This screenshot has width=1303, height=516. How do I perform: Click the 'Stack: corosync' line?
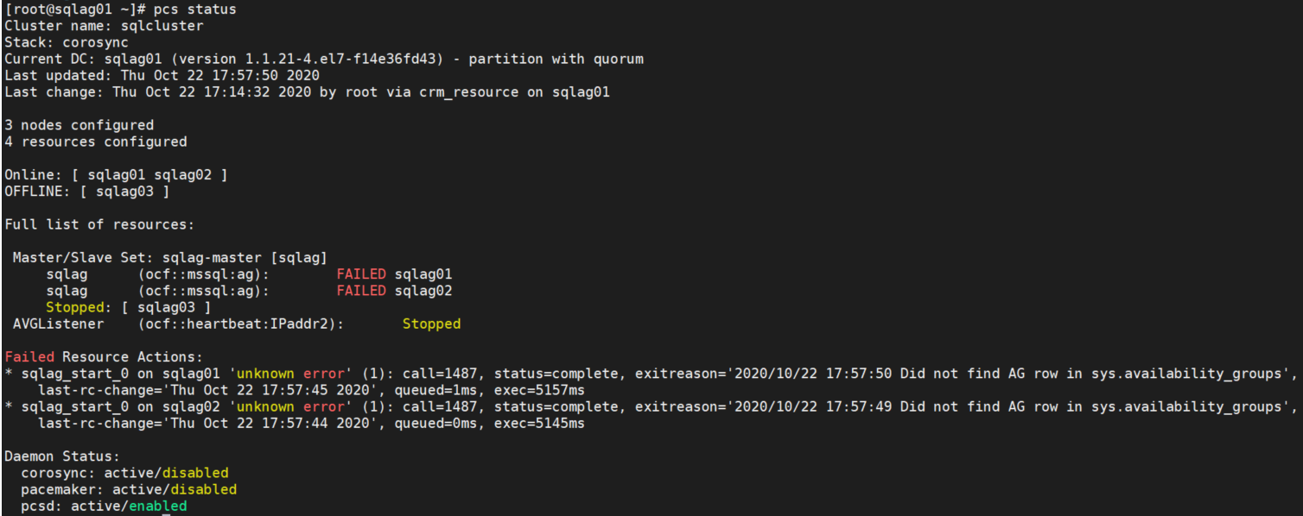coord(67,42)
